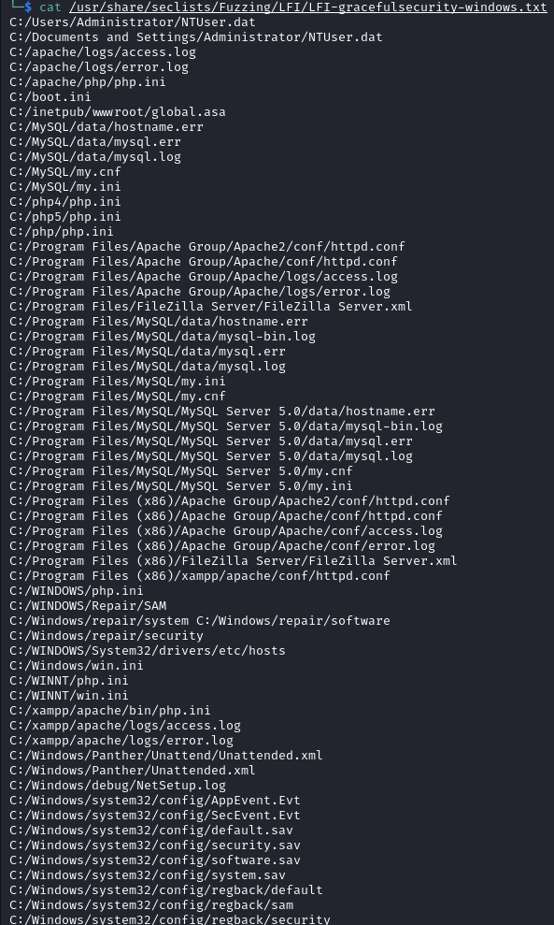Select the FileZilla Server.xml Program Files line
This screenshot has height=925, width=554.
pyautogui.click(x=210, y=306)
